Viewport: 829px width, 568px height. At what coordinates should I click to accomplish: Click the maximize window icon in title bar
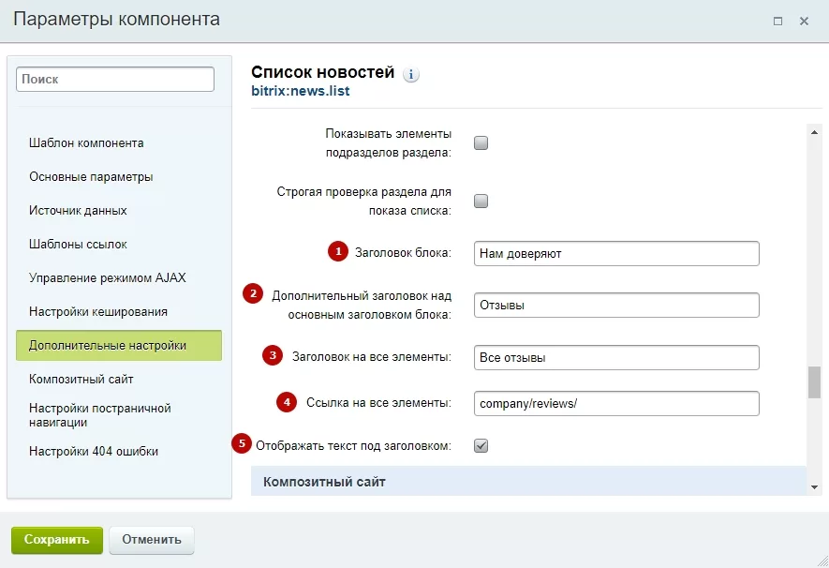pos(777,22)
